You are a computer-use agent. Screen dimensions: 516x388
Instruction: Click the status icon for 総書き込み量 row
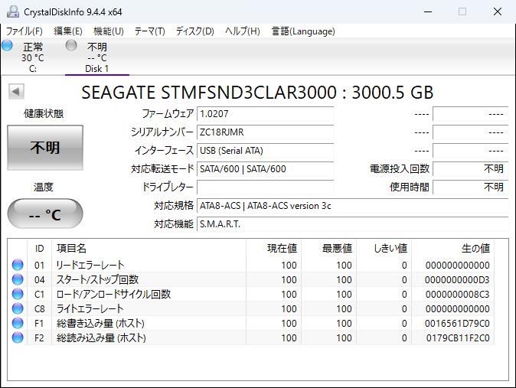point(18,323)
